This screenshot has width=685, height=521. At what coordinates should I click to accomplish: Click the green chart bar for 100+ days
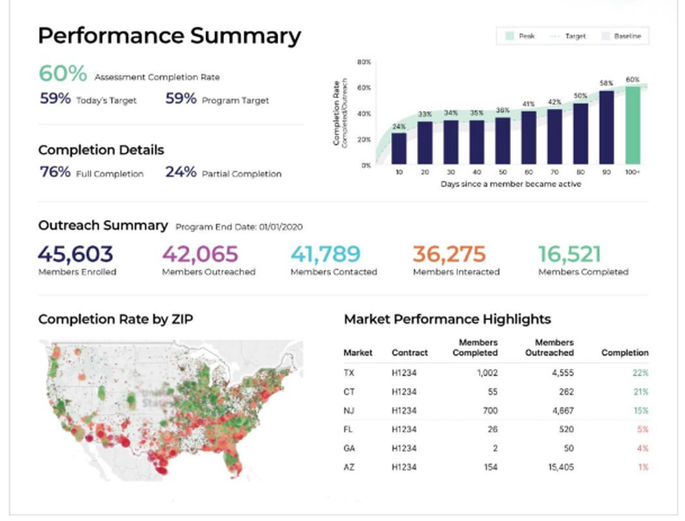632,125
